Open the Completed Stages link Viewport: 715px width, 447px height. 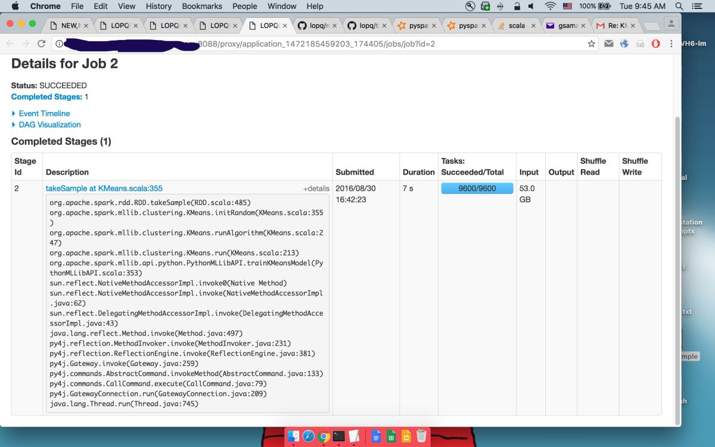pyautogui.click(x=46, y=97)
